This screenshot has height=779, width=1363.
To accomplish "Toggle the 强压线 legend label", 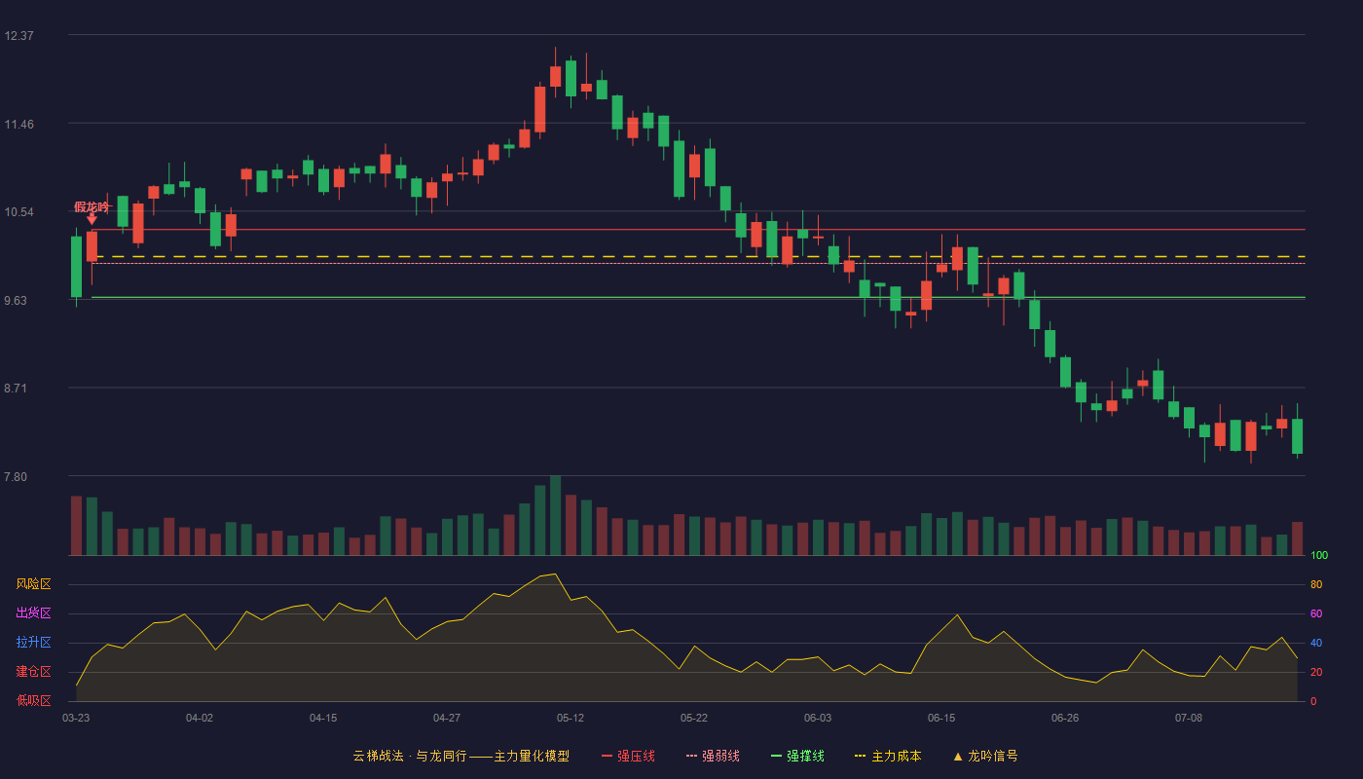I will pos(636,756).
